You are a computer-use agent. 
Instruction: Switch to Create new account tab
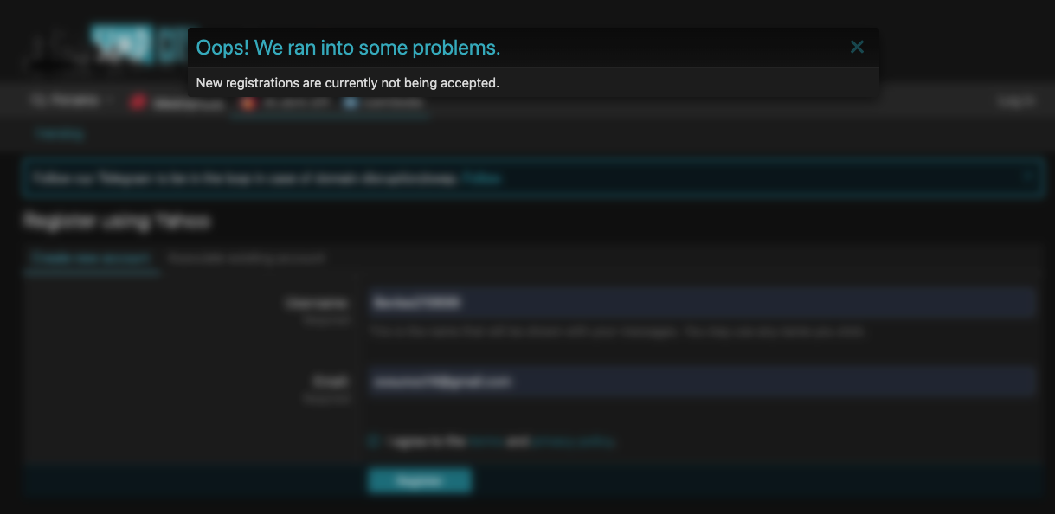pyautogui.click(x=91, y=258)
